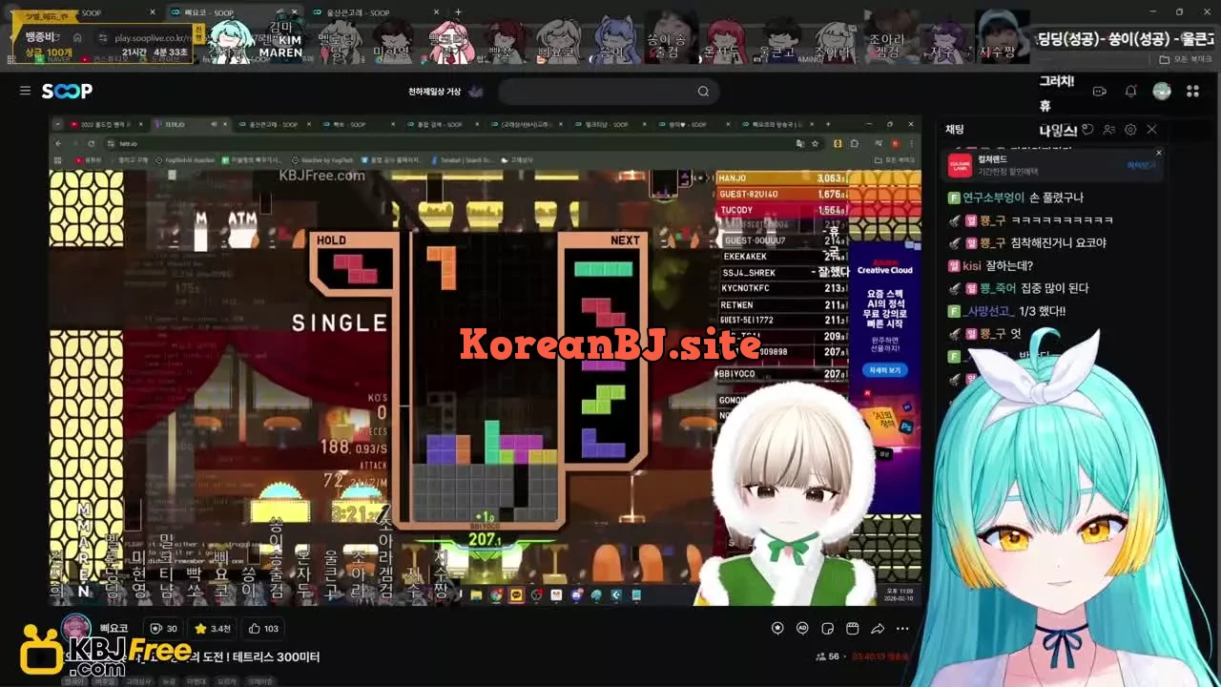1221x687 pixels.
Task: Click the chat message 침착해진거니 요코야
Action: click(1059, 243)
